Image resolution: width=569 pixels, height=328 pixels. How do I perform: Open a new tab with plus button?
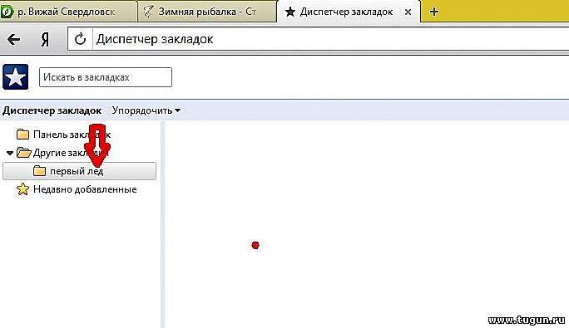pos(434,12)
